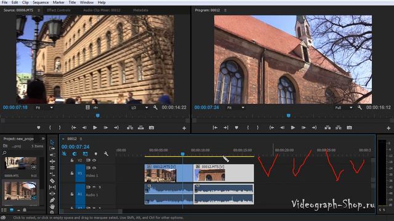Viewport: 394px width, 221px height.
Task: Open Source panel menu
Action: [x=39, y=10]
